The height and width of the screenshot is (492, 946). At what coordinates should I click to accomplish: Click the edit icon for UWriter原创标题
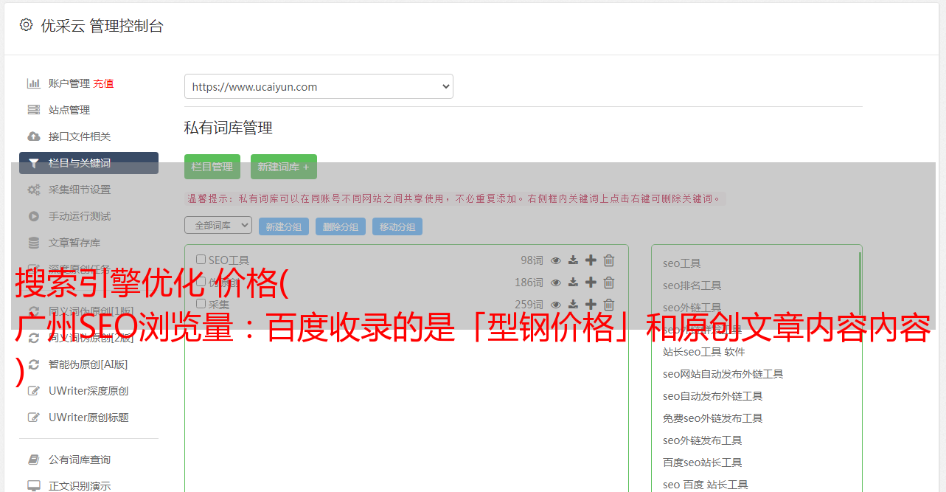point(33,417)
